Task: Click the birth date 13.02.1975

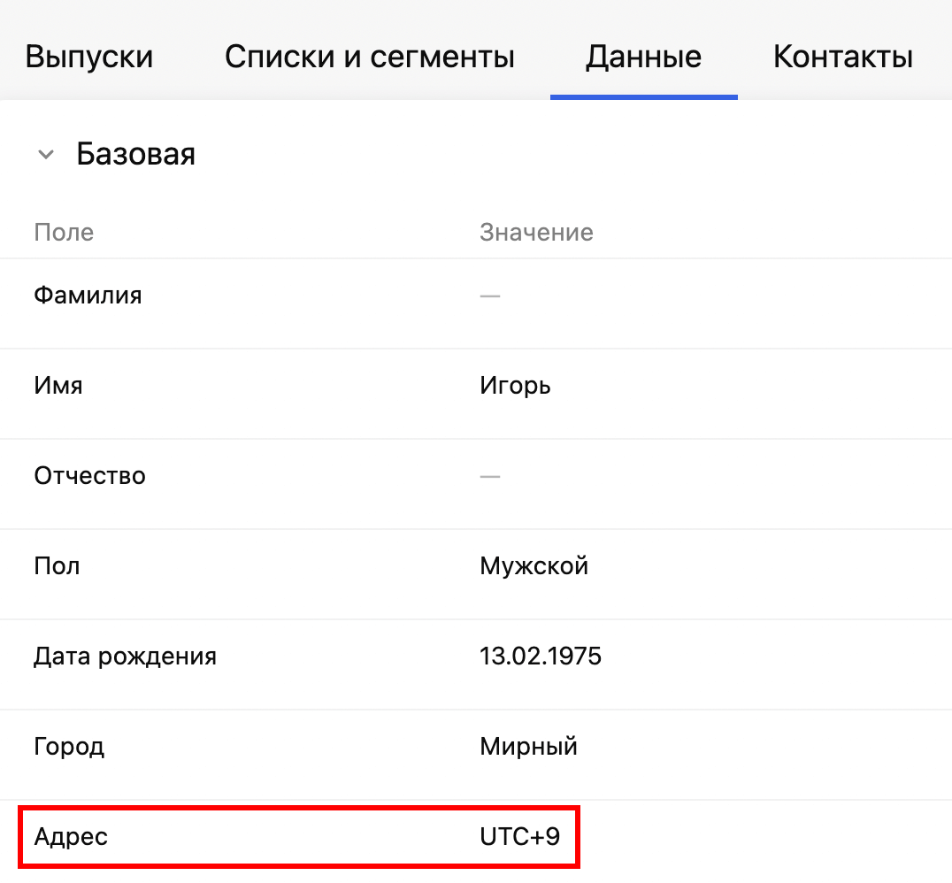Action: [540, 656]
